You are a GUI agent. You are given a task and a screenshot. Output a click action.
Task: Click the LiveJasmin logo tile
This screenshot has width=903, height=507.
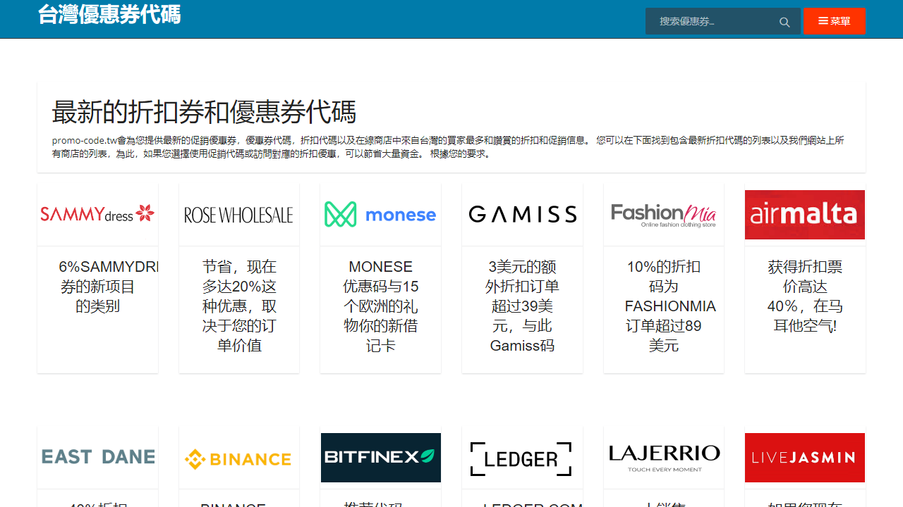pos(805,458)
